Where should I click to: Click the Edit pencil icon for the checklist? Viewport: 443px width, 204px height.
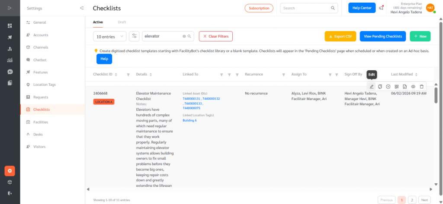click(372, 87)
